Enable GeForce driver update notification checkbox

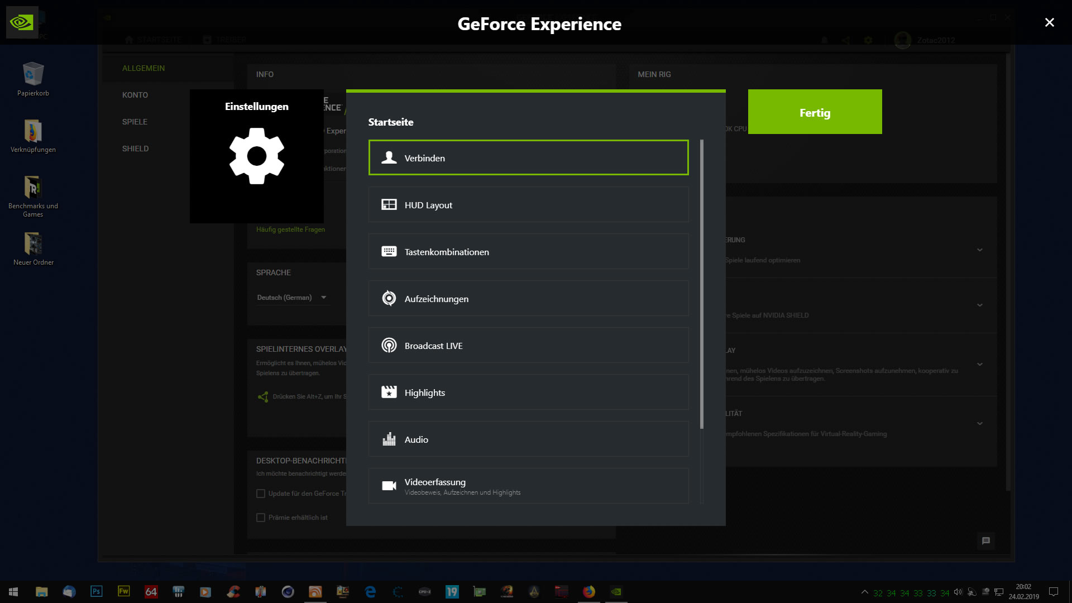(x=261, y=494)
